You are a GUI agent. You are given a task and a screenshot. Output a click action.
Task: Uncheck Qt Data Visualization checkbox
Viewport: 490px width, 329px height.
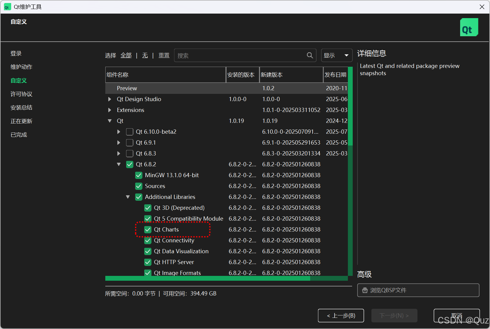tap(148, 251)
